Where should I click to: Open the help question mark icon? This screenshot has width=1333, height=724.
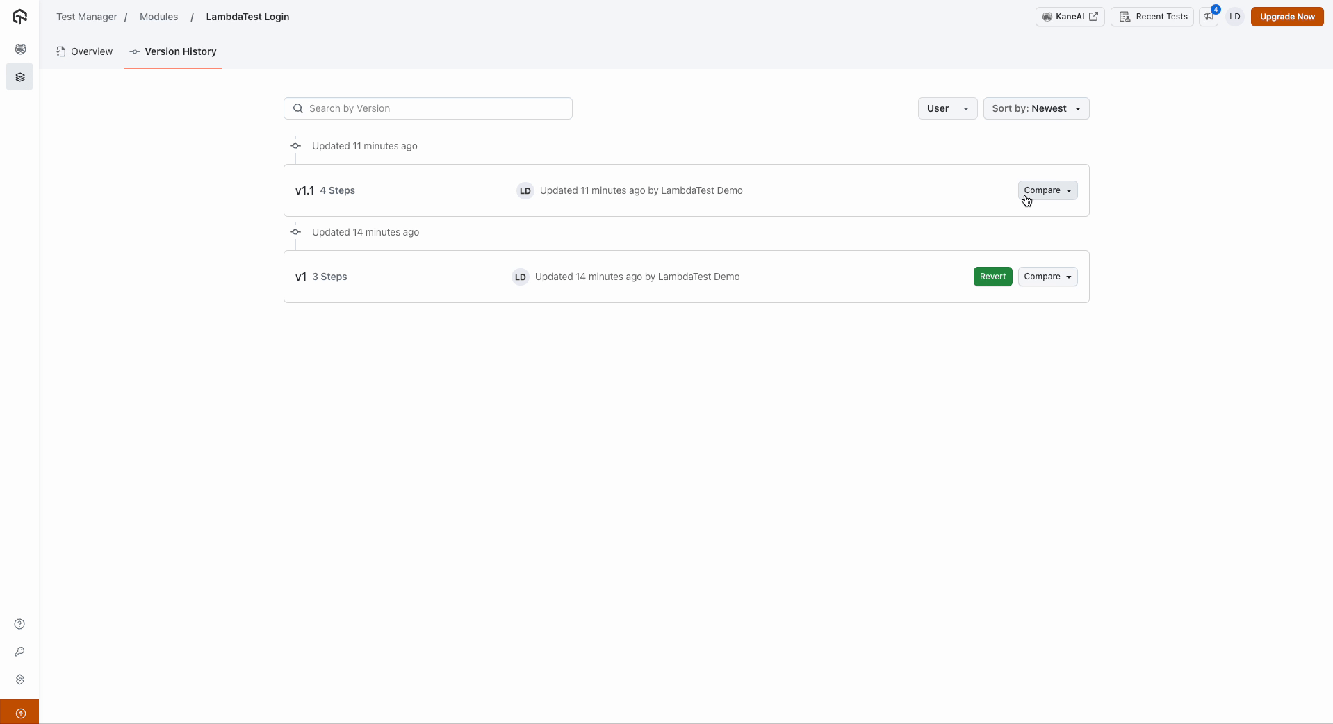[x=19, y=624]
